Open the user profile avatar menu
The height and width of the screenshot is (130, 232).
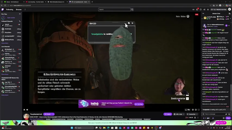pyautogui.click(x=230, y=9)
